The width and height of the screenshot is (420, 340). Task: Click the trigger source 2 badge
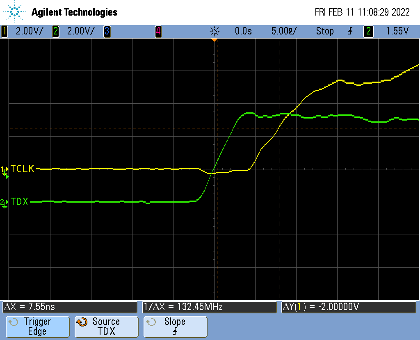368,31
